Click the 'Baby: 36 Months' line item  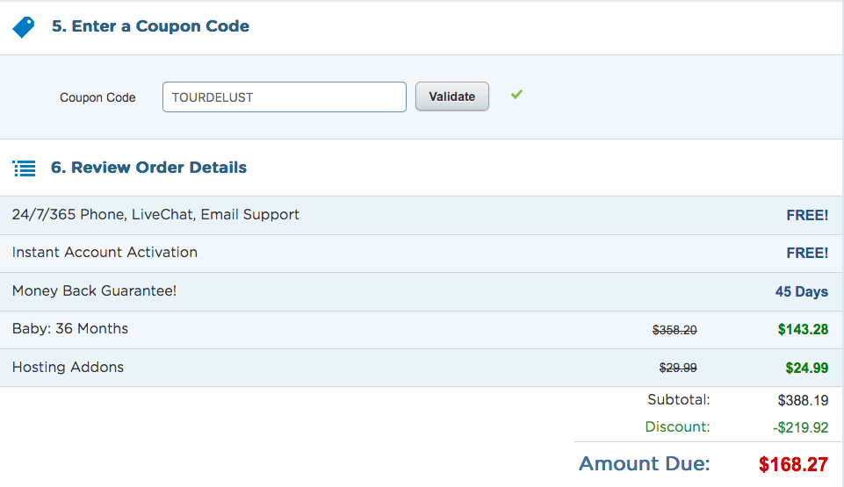coord(70,329)
